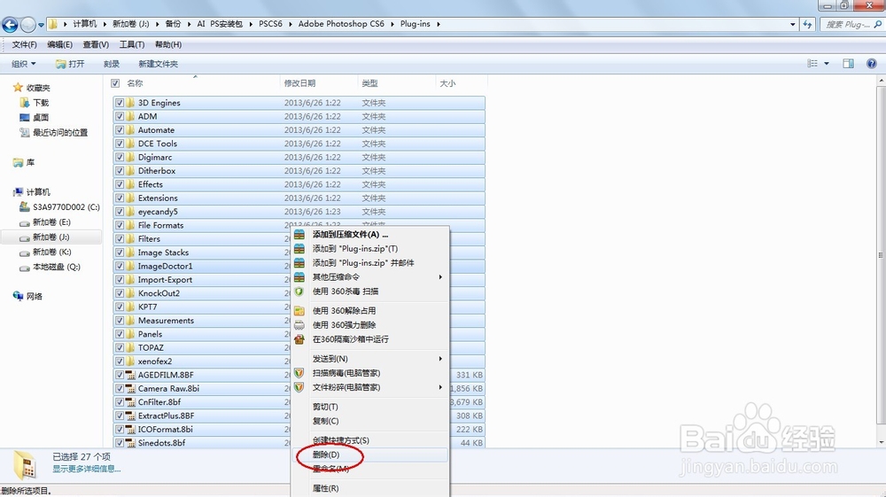Click the 网络 network icon in sidebar
The height and width of the screenshot is (497, 886).
tap(18, 297)
